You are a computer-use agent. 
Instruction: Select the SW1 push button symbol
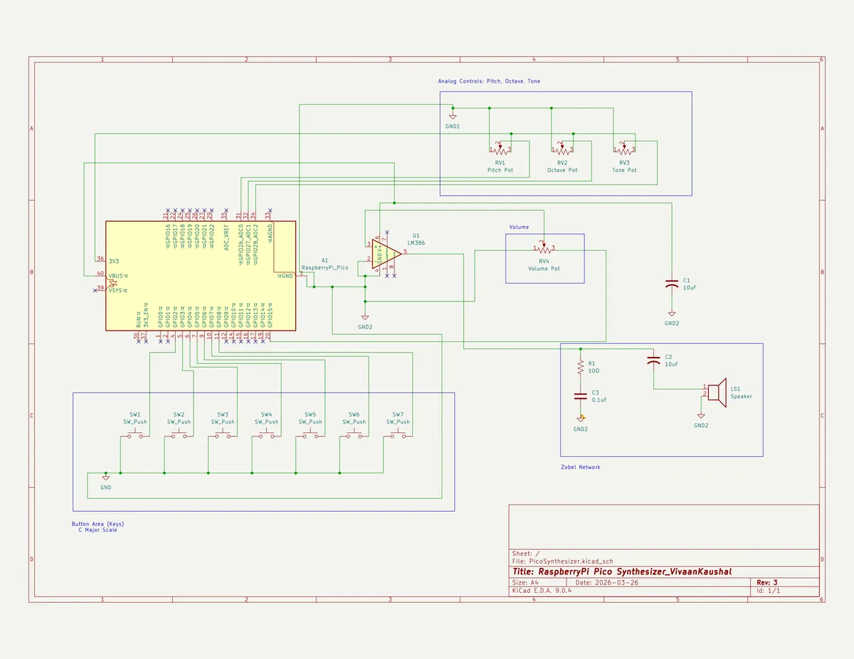point(135,434)
